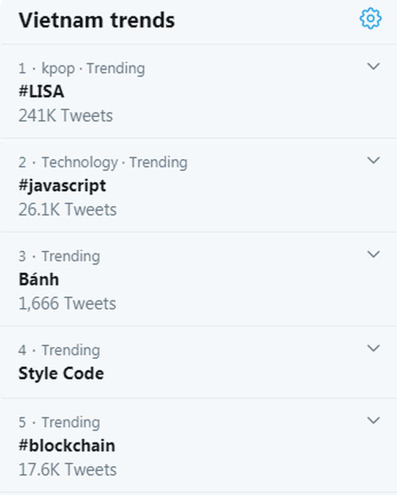Expand the chevron next to Bánh trend

(373, 254)
